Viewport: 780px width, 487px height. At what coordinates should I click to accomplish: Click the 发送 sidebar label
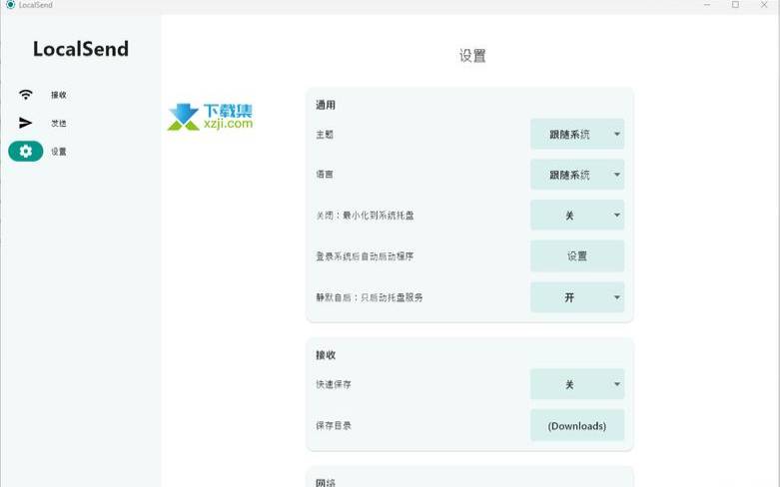[59, 123]
